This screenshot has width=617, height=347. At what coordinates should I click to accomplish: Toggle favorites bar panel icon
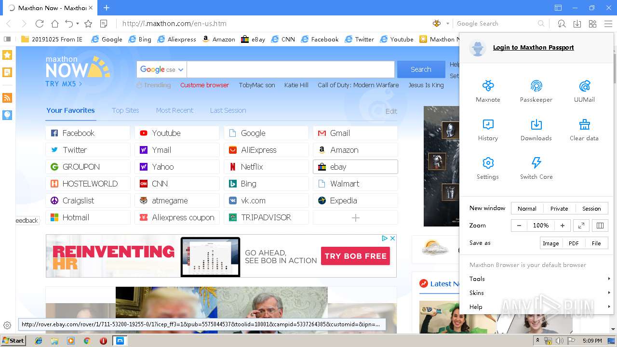[7, 40]
